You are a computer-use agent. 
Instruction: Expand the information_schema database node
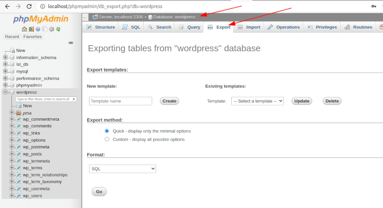(5, 57)
